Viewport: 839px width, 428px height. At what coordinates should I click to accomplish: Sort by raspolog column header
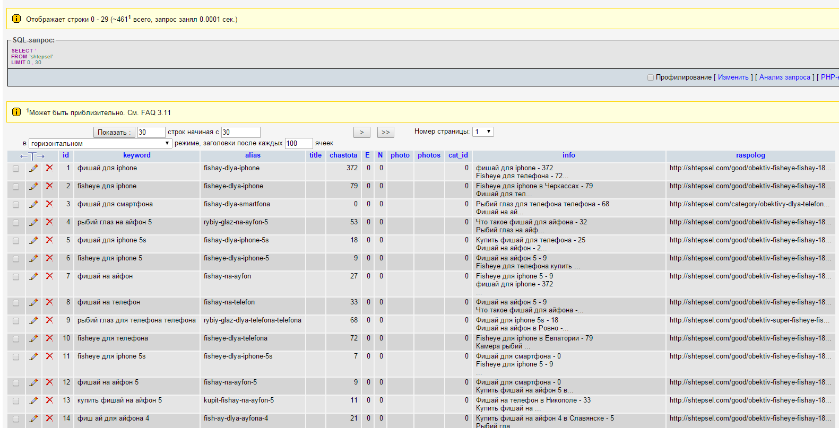pyautogui.click(x=750, y=155)
